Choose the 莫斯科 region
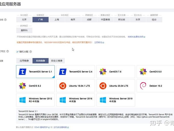Screen dimensions: 174x131 click(x=24, y=30)
